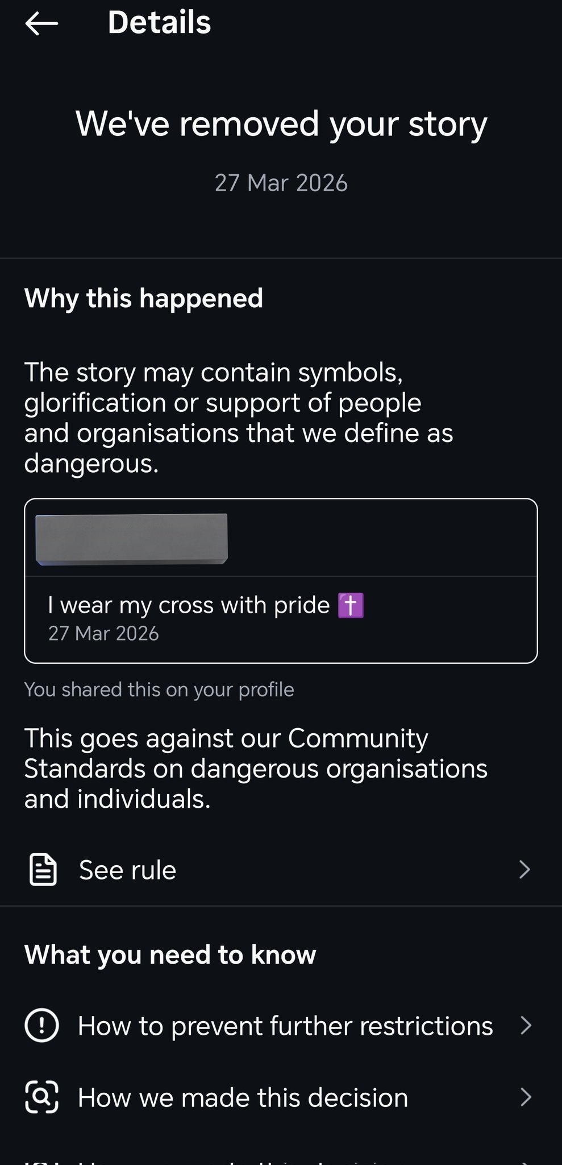Screen dimensions: 562x1165
Task: Tap the 'We've removed your story' heading
Action: tap(281, 123)
